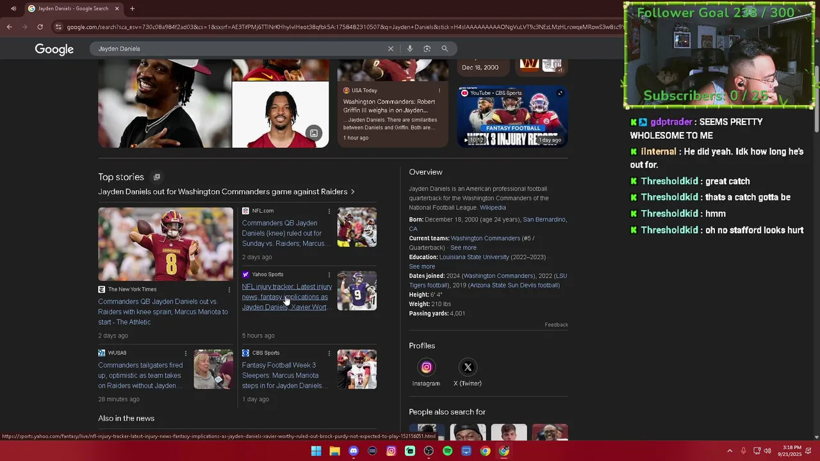820x461 pixels.
Task: Open Discord from the taskbar
Action: point(354,451)
